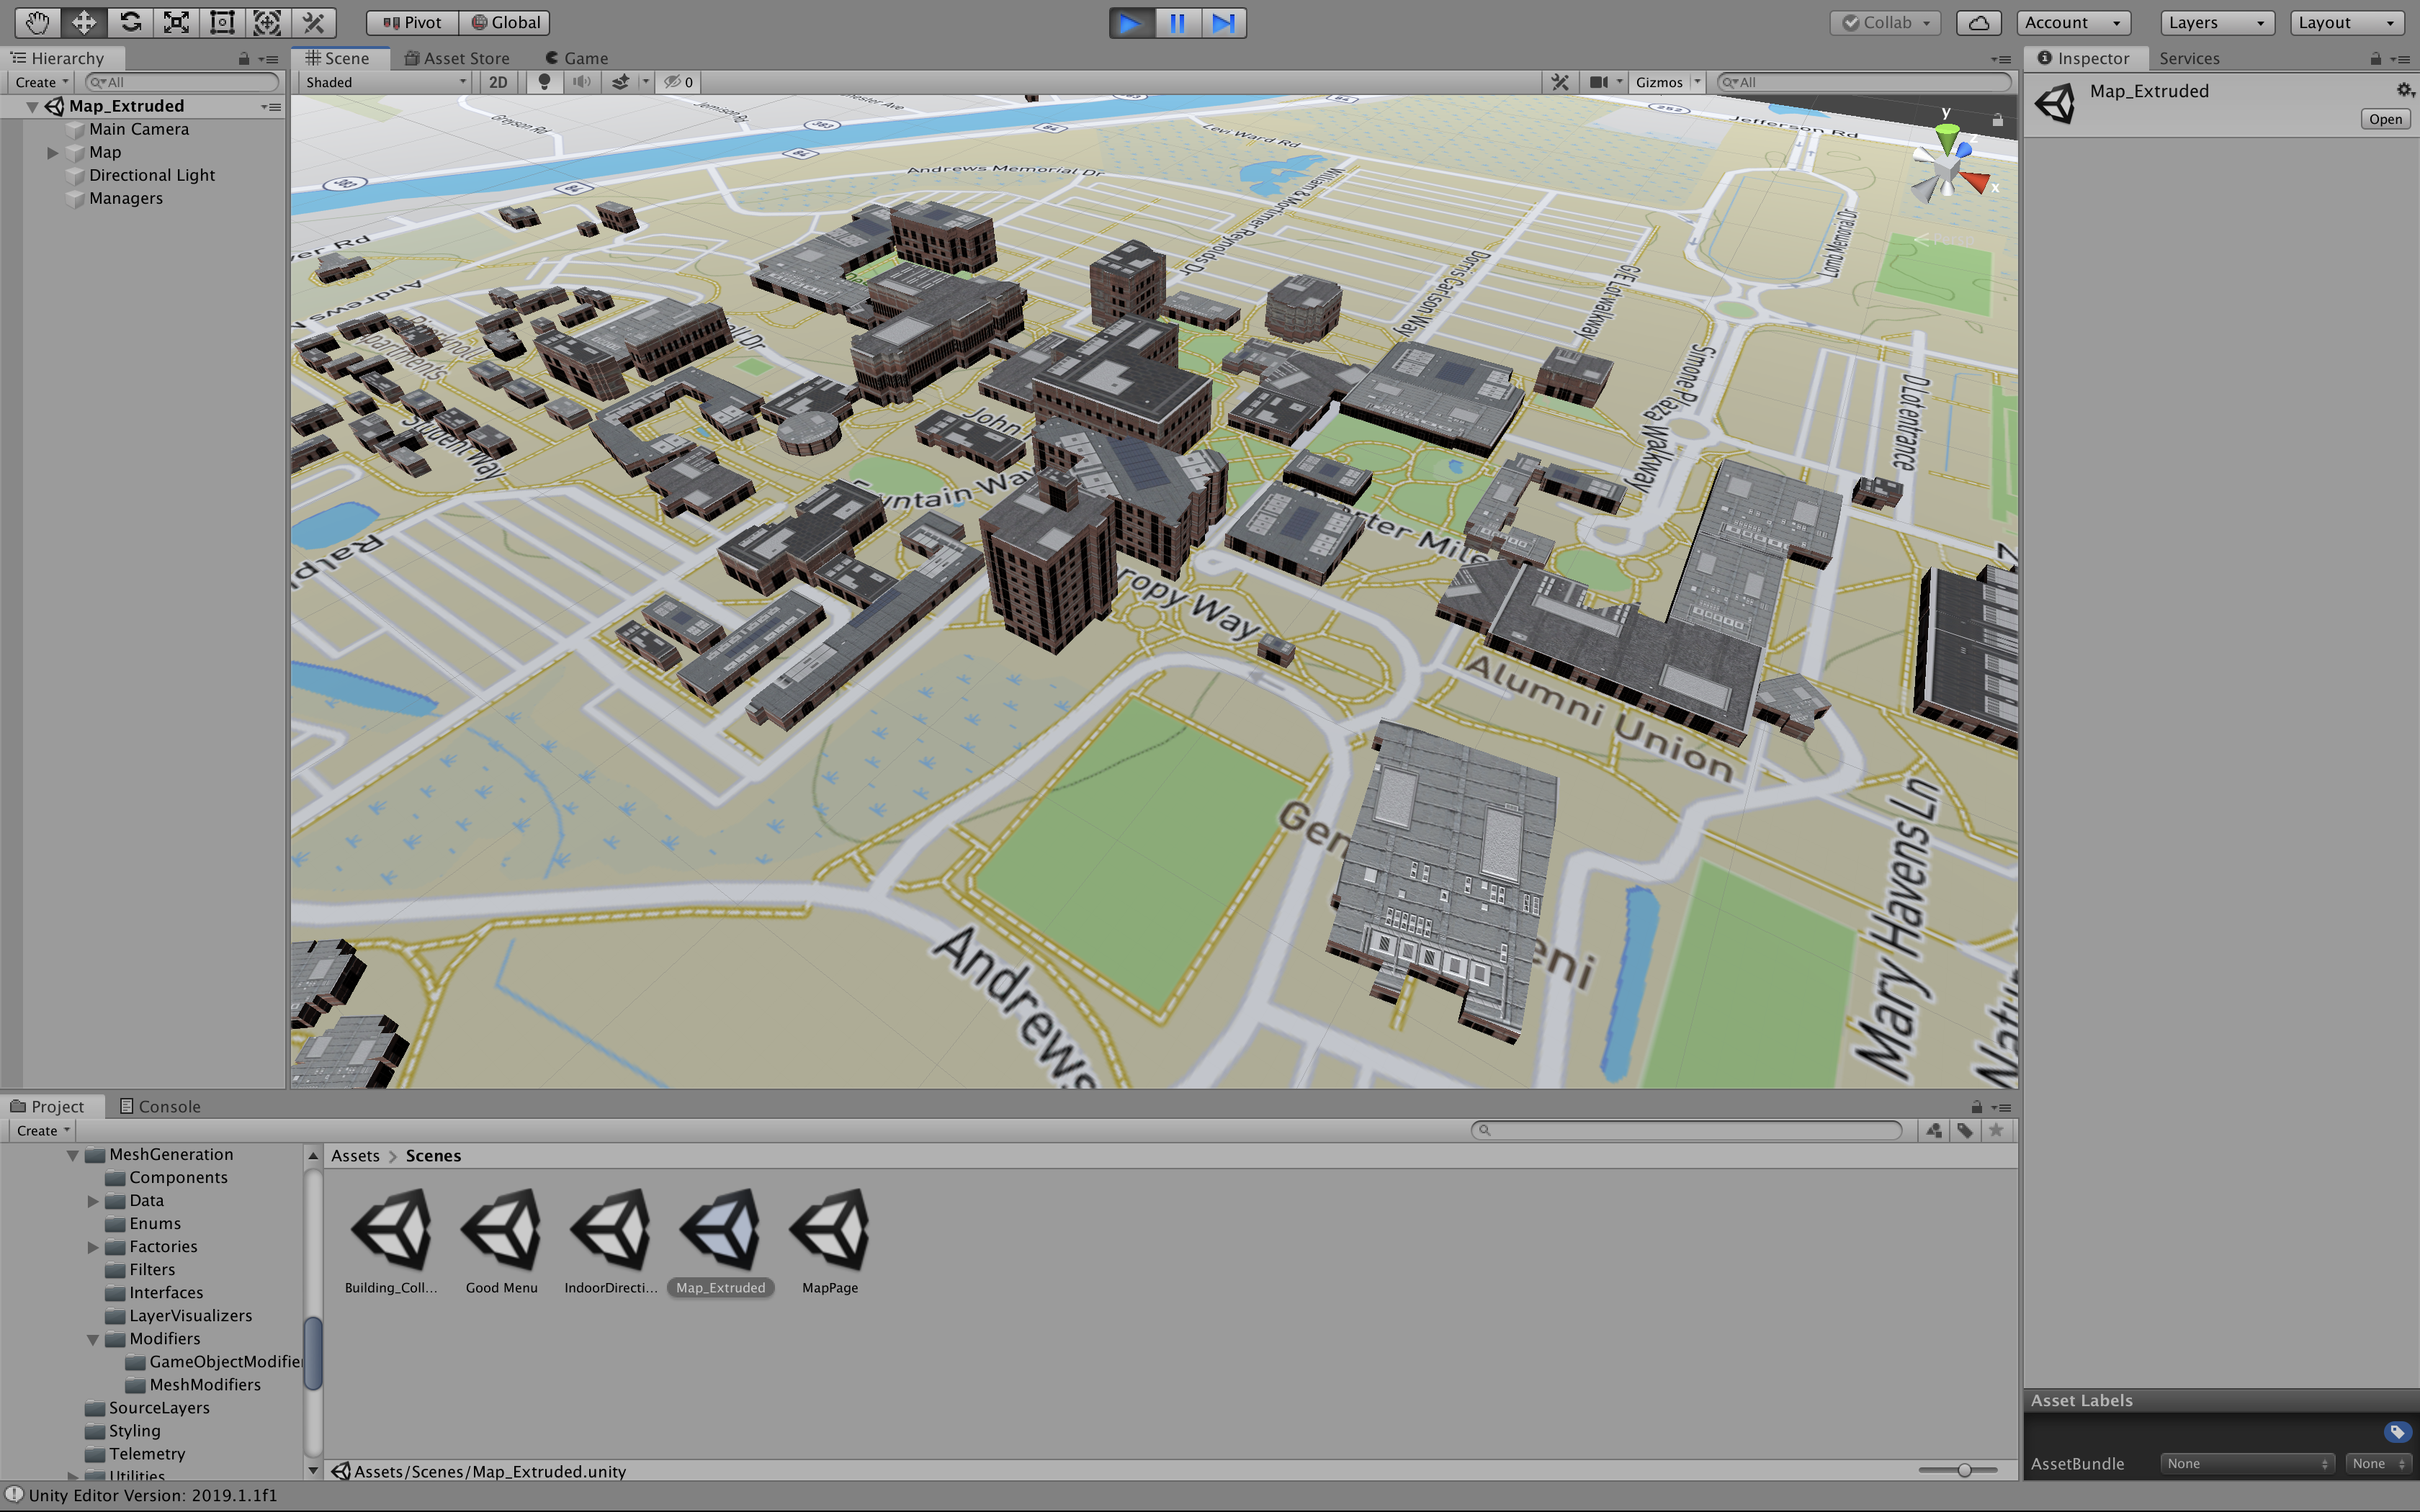2420x1512 pixels.
Task: Select the Rect Transform tool
Action: [222, 22]
